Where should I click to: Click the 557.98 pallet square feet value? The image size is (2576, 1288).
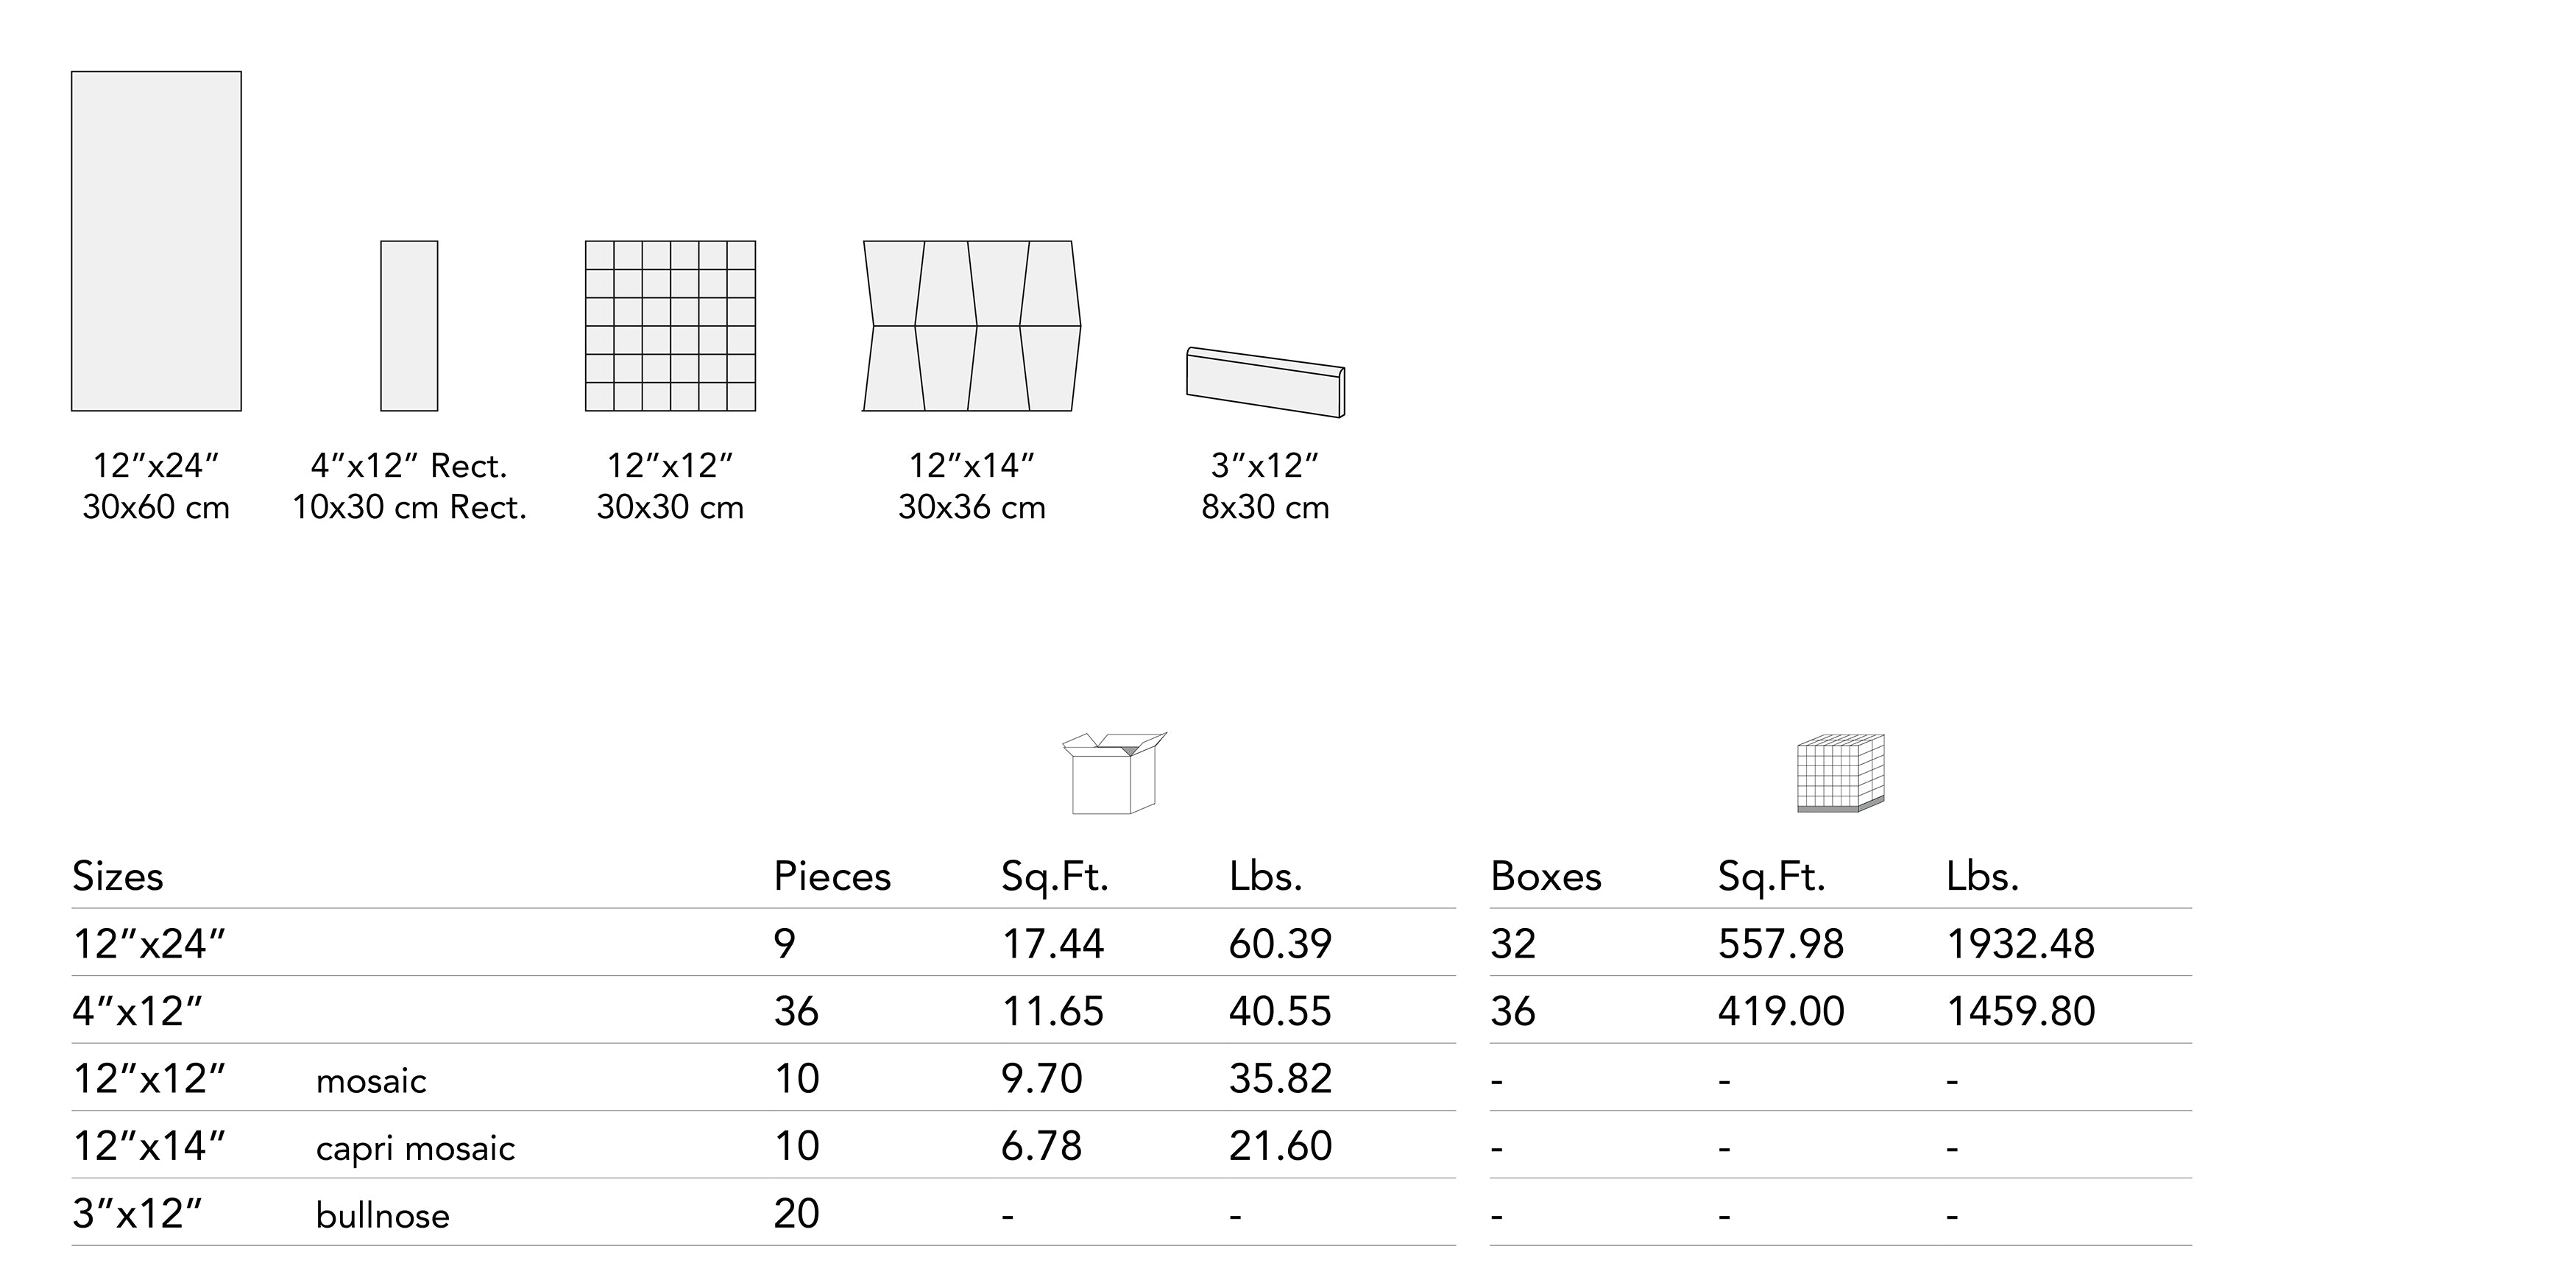[x=1781, y=944]
